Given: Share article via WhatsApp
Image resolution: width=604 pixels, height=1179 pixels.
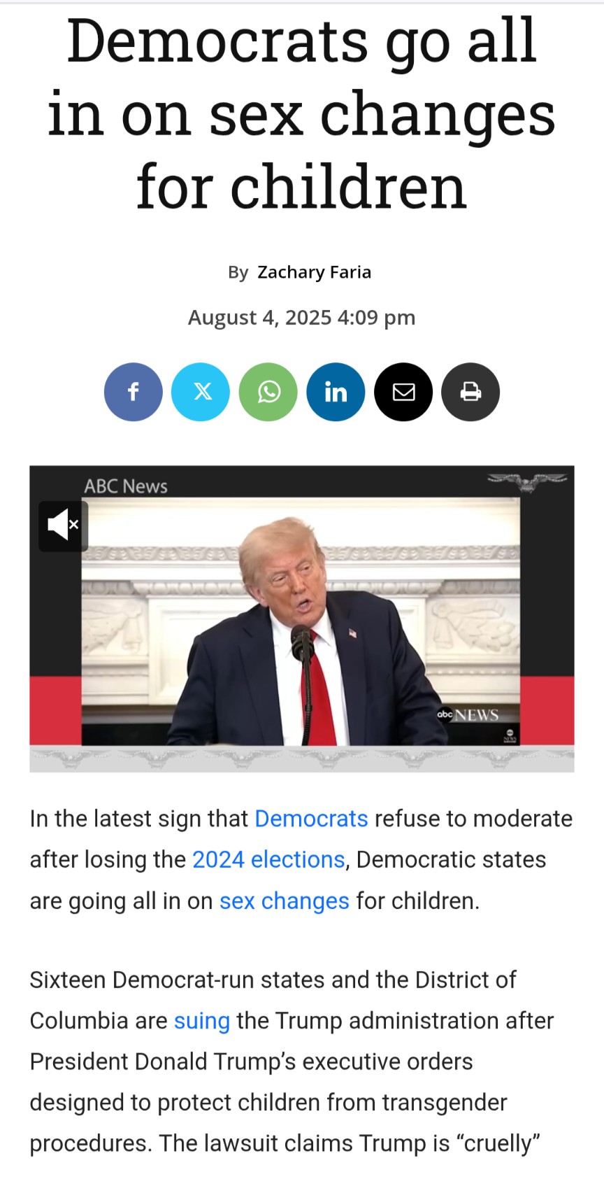Looking at the screenshot, I should 268,392.
